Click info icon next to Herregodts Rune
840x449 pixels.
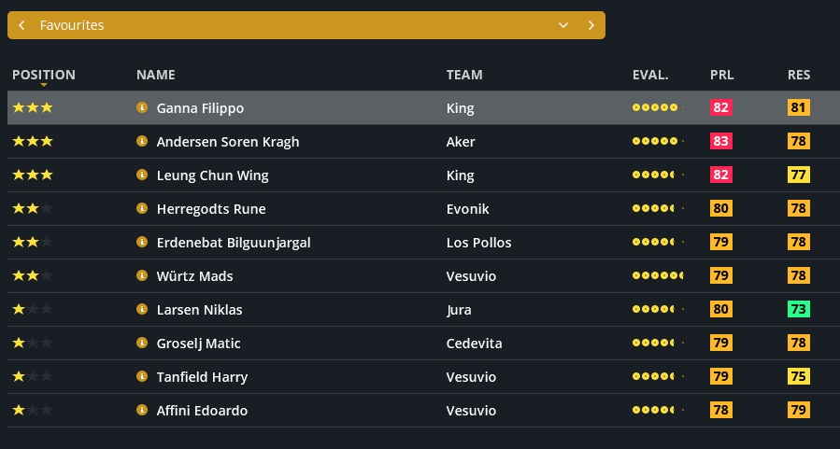point(142,209)
